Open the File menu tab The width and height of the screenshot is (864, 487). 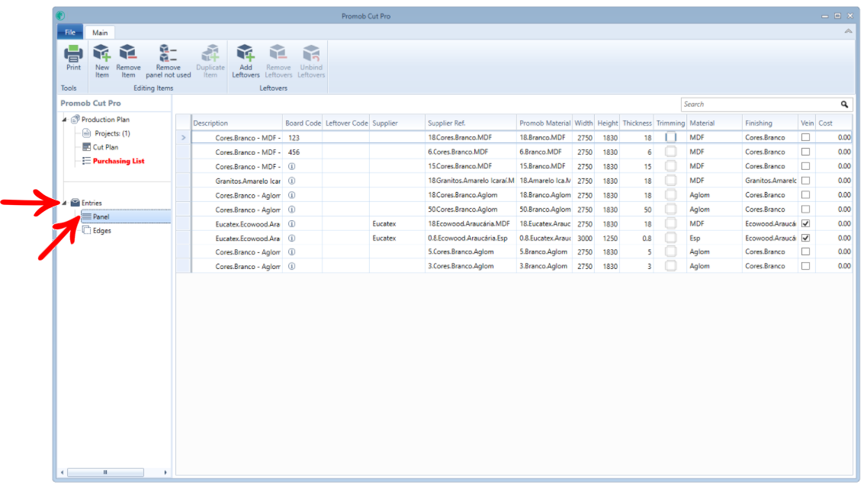(70, 33)
